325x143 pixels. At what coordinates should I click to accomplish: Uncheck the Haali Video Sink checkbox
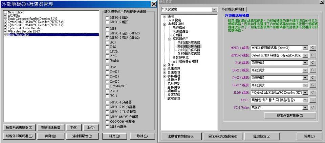point(5,35)
